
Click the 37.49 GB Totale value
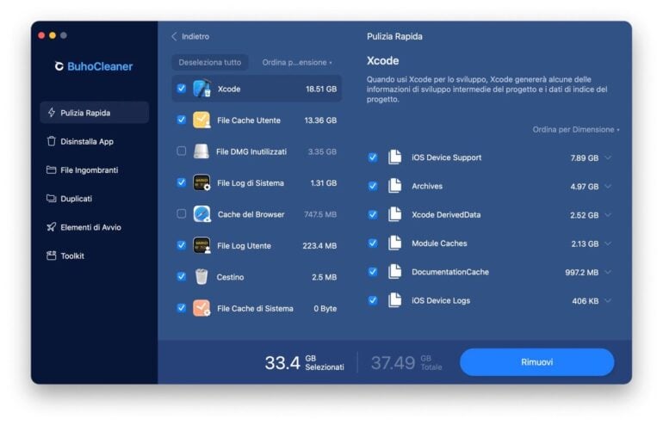click(406, 362)
